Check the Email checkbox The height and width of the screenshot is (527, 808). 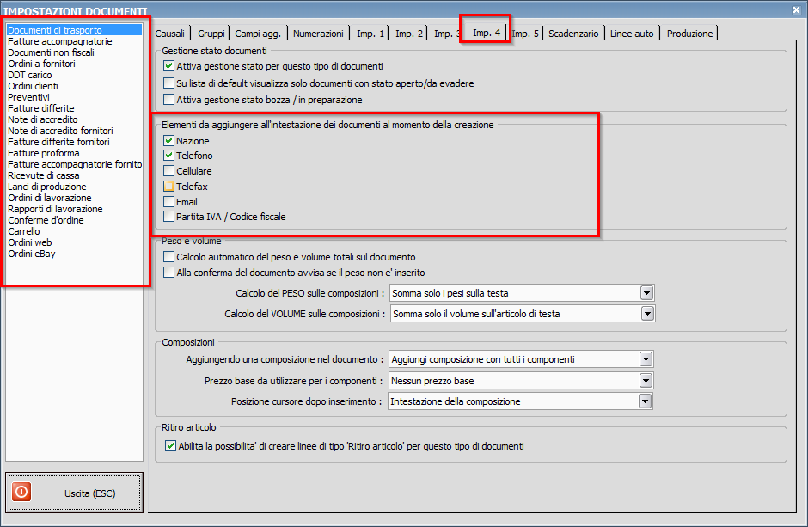[x=168, y=201]
